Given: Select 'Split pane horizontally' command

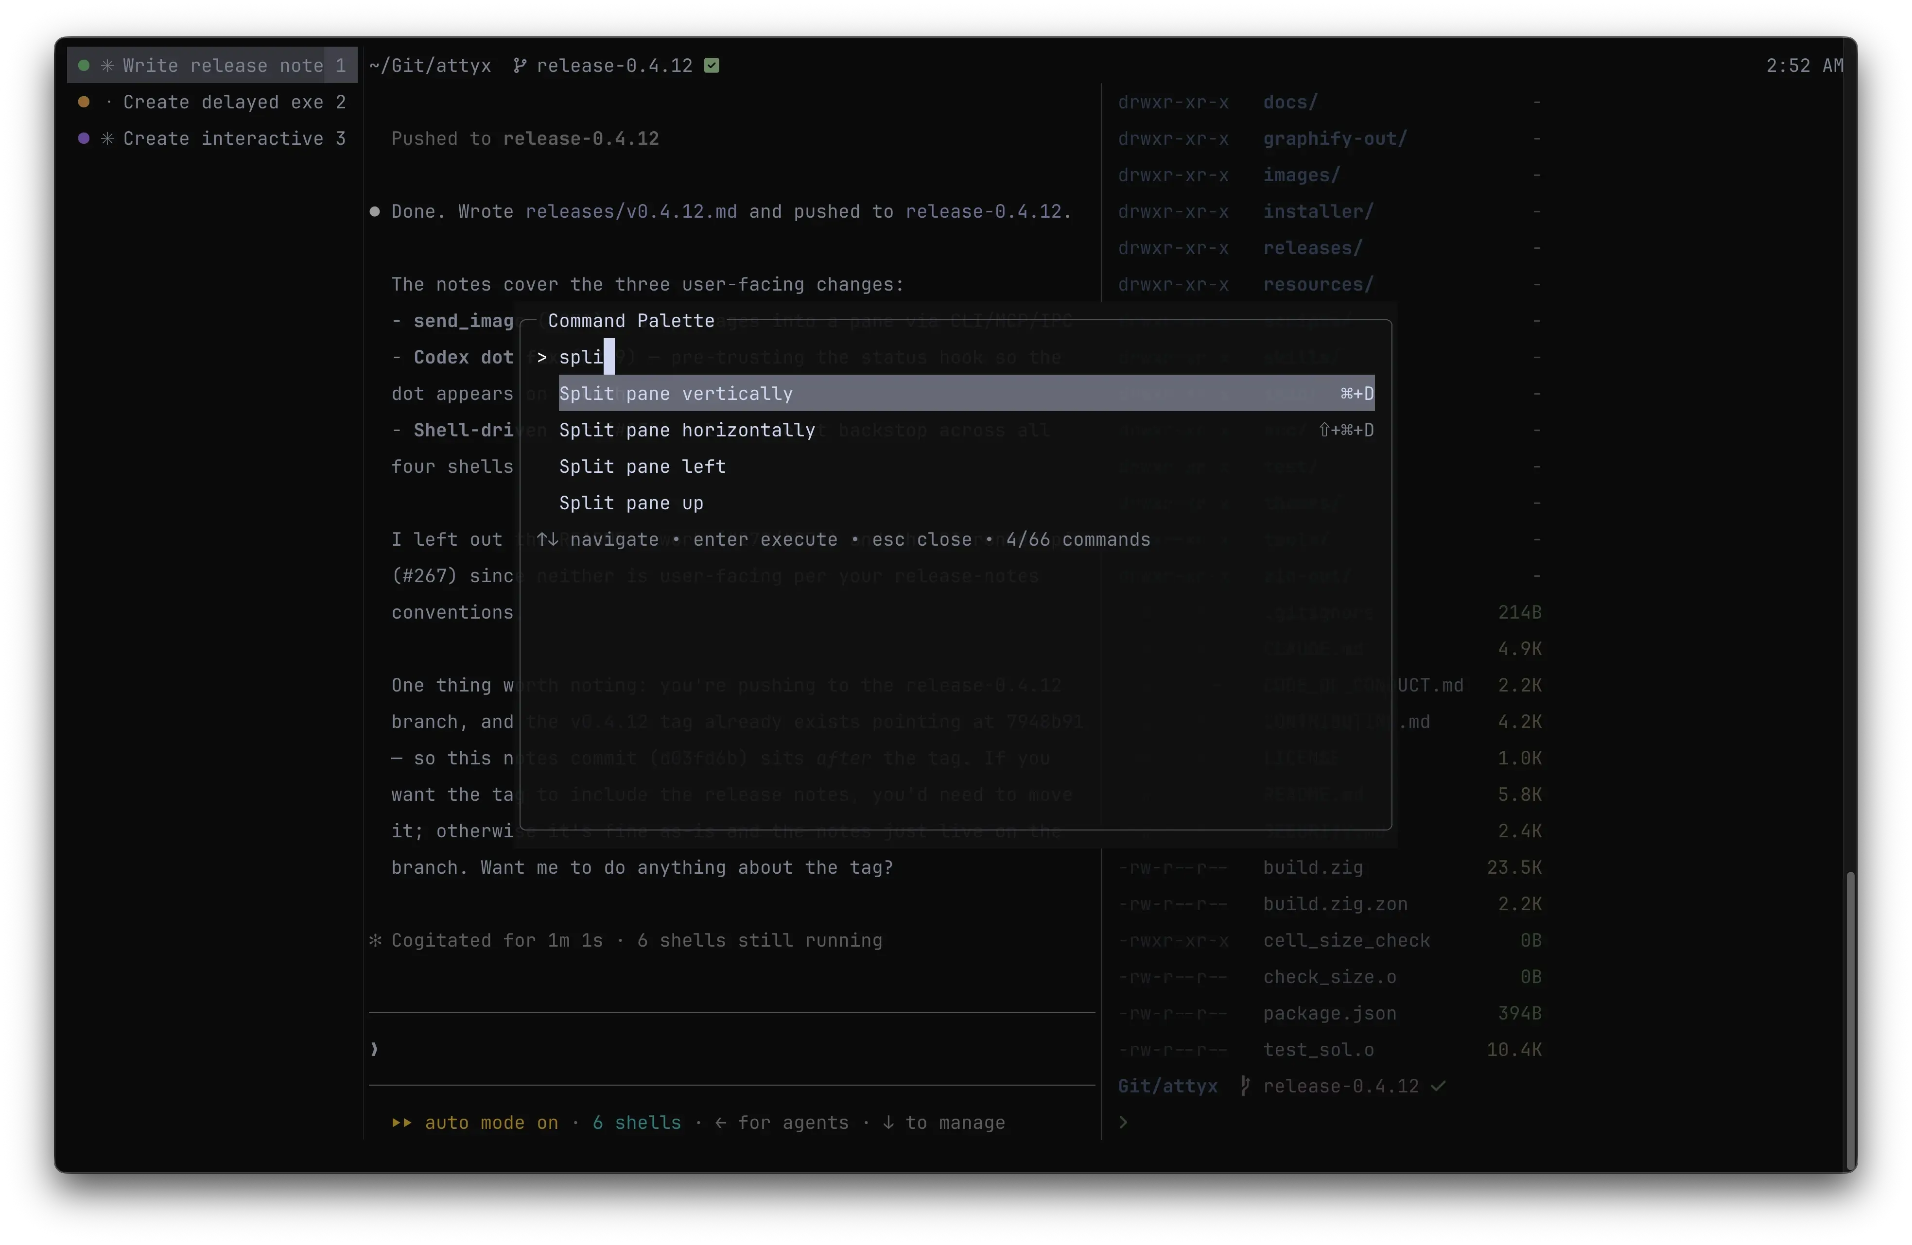Looking at the screenshot, I should pyautogui.click(x=966, y=430).
